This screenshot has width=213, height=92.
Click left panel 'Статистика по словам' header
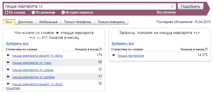tap(21, 50)
